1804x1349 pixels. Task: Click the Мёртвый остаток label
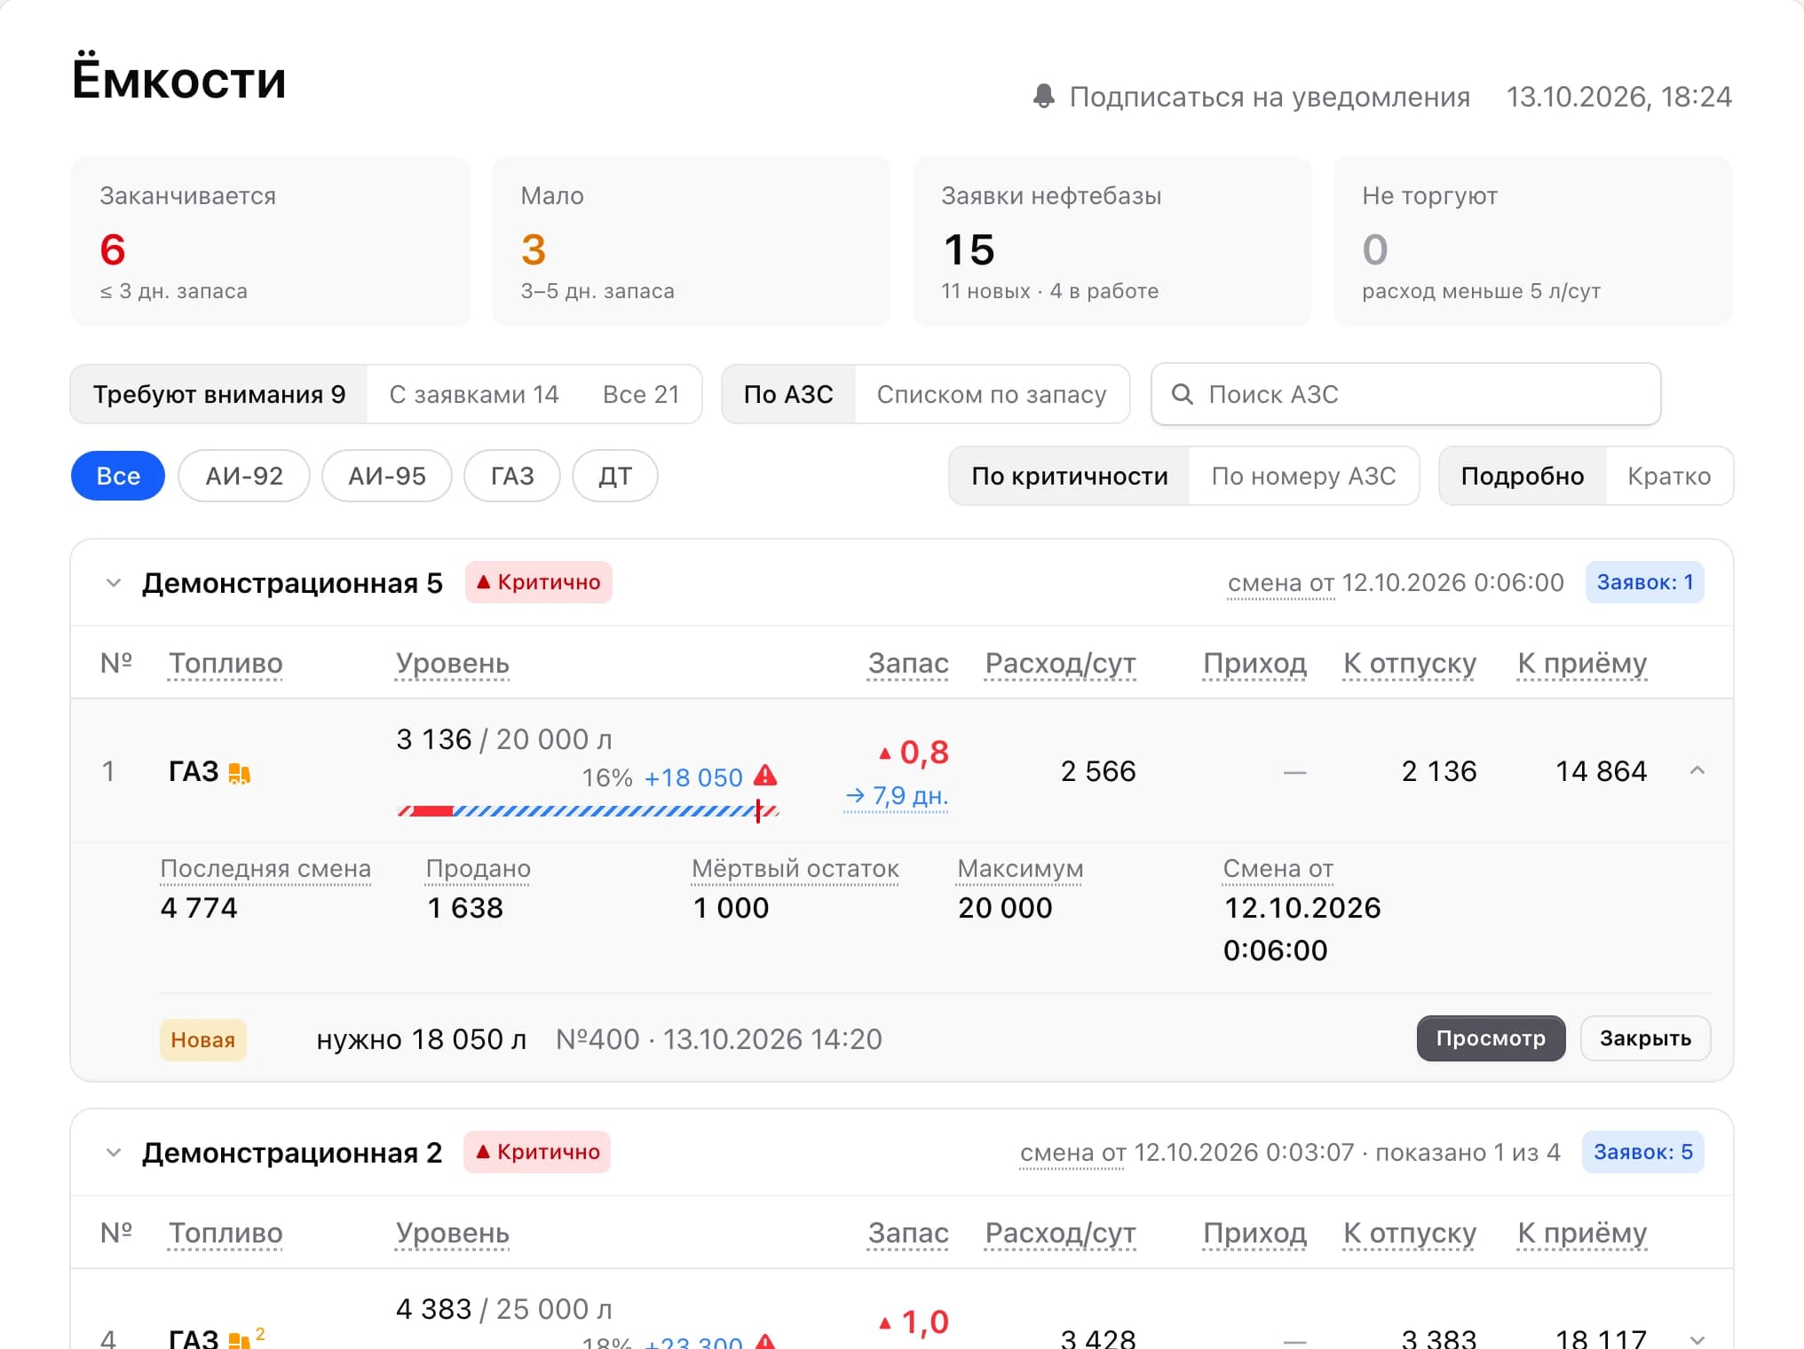795,869
